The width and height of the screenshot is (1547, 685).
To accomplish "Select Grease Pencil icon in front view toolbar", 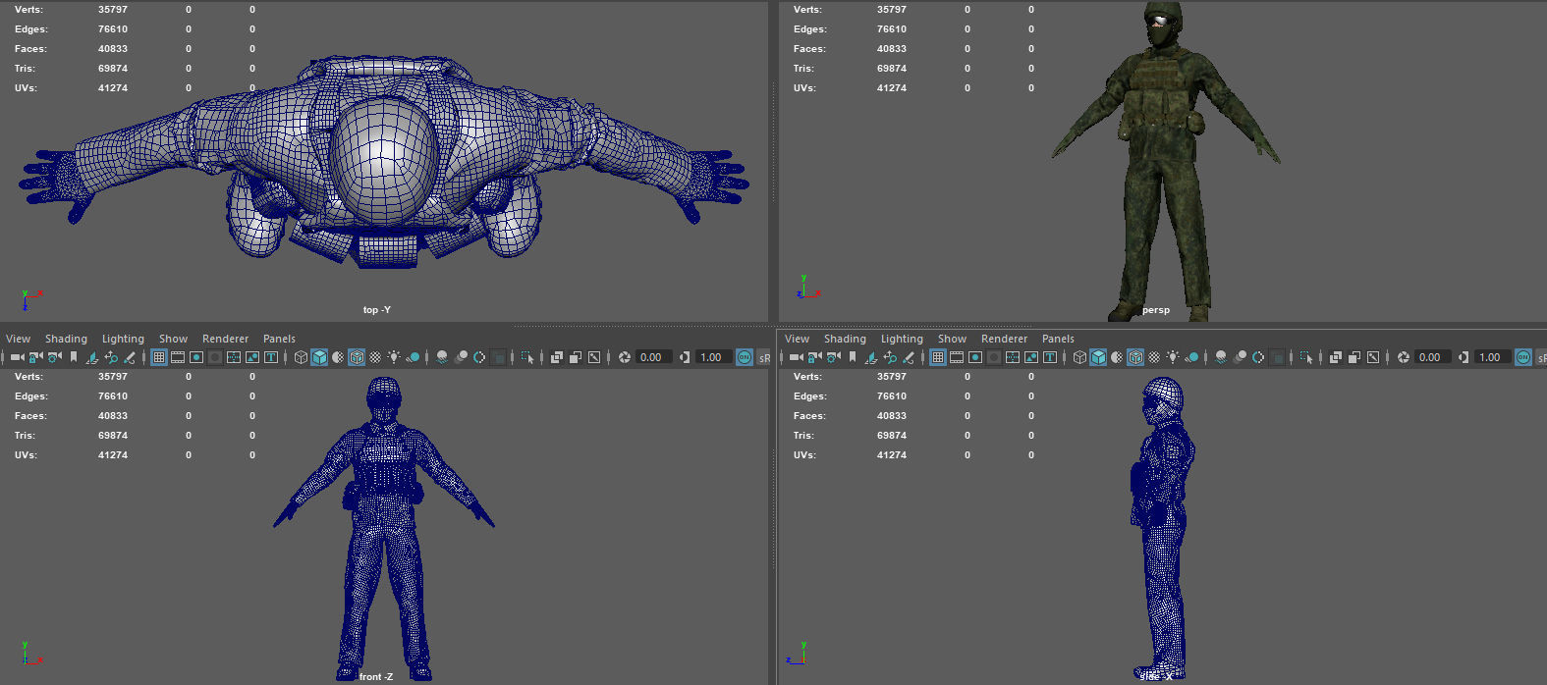I will 130,357.
